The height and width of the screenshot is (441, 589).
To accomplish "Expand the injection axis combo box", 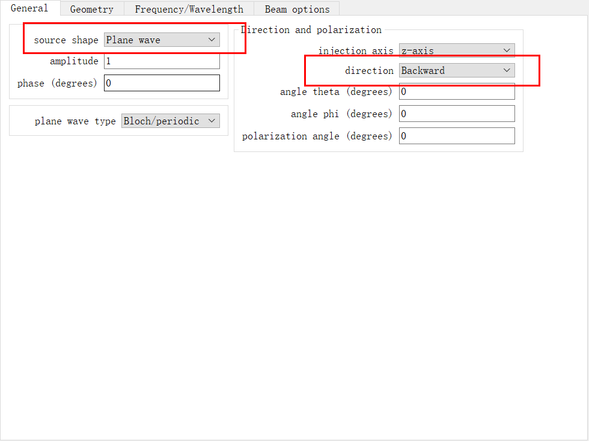I will pos(457,50).
